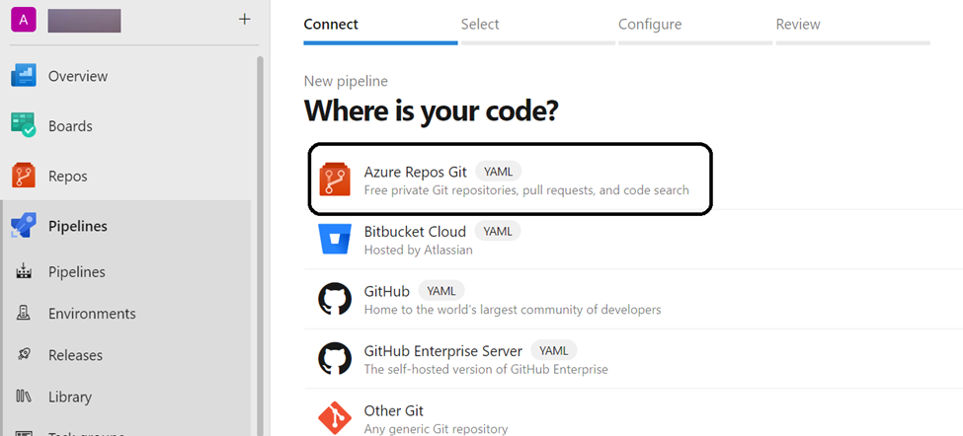Open Releases using its rocket icon
The image size is (963, 436).
[24, 355]
